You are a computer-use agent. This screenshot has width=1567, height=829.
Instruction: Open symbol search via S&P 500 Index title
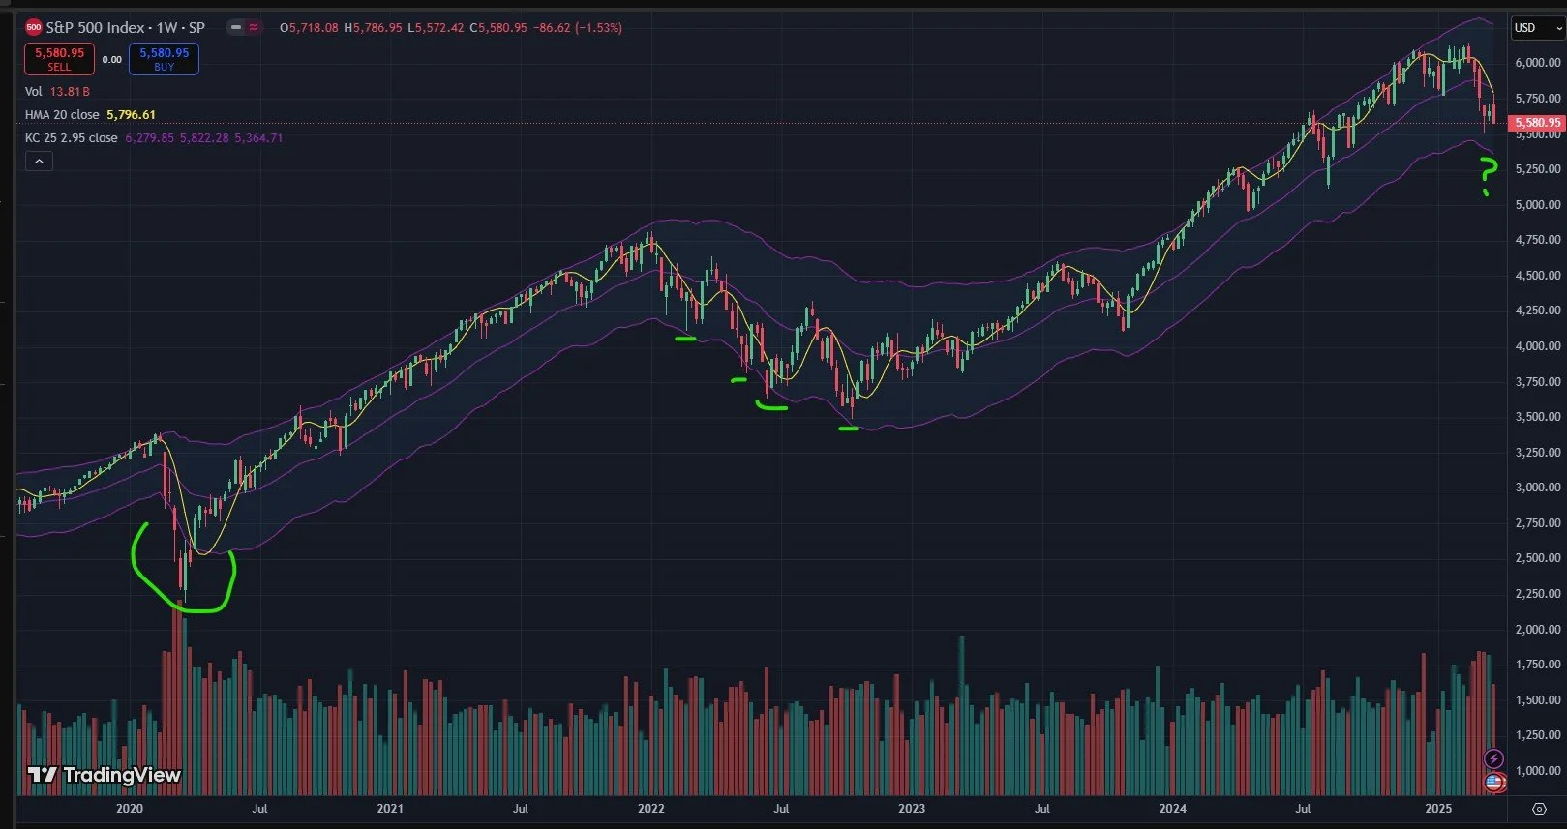[125, 27]
